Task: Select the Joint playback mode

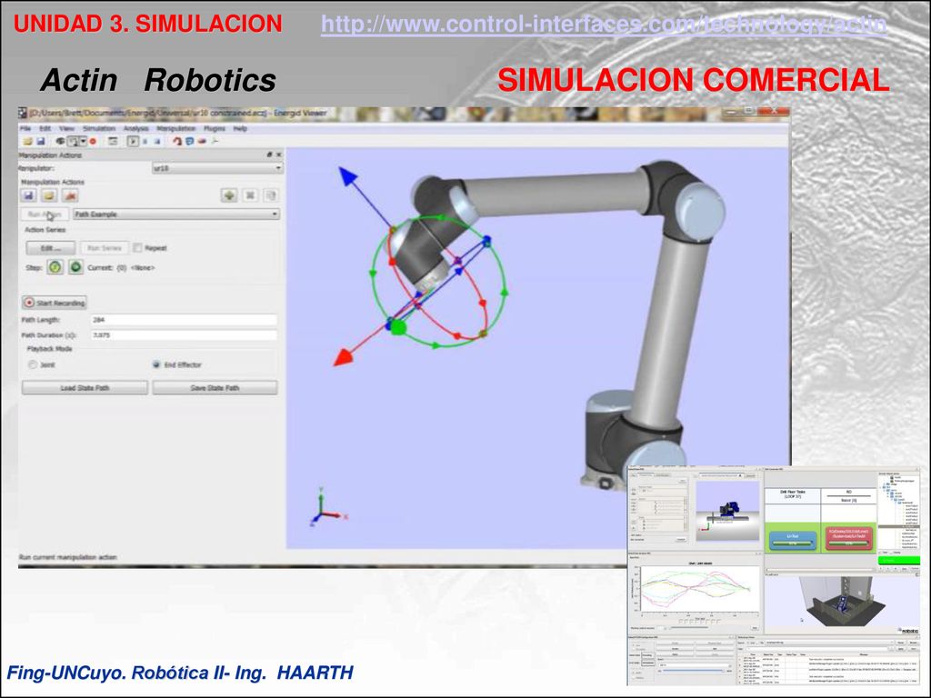Action: click(33, 364)
